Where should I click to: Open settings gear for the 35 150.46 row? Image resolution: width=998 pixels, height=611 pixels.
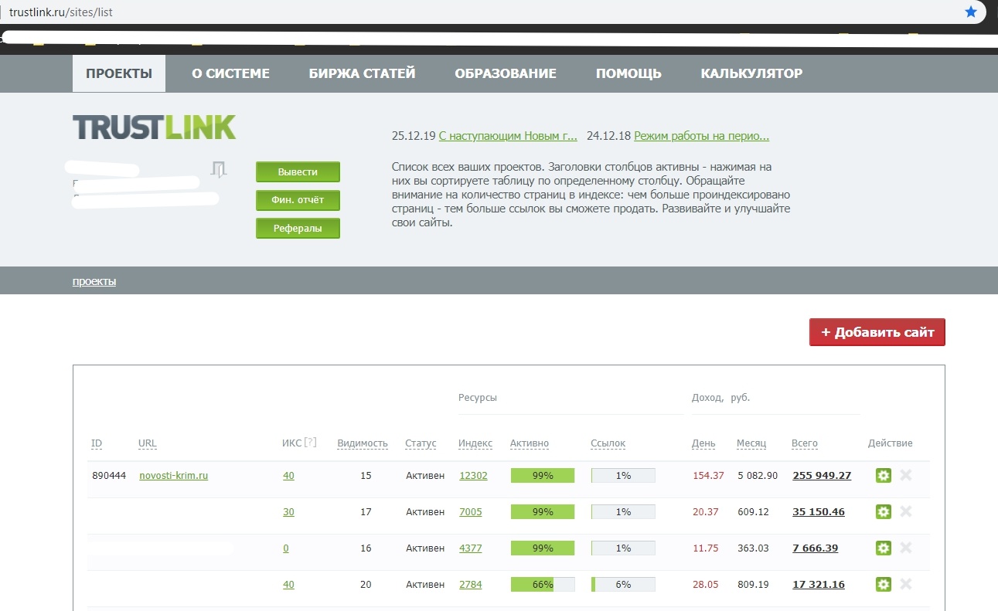point(884,511)
